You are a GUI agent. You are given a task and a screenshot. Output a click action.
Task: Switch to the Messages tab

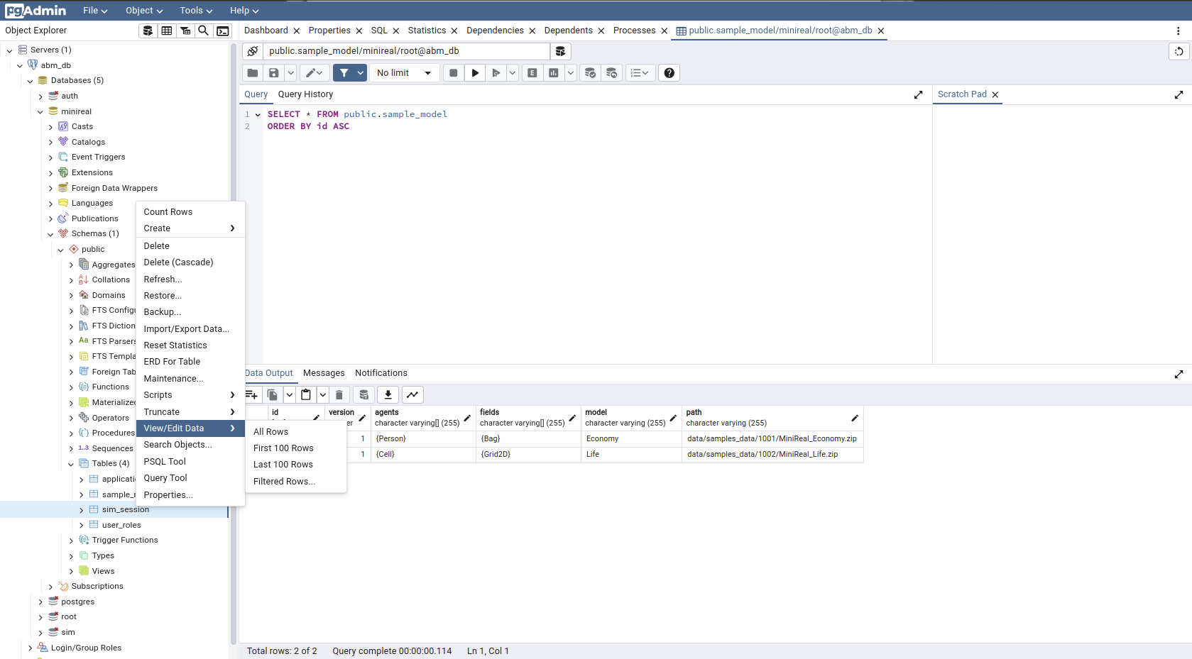(x=324, y=373)
